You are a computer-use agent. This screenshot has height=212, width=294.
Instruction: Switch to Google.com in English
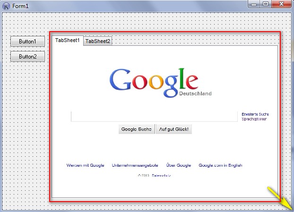(220, 165)
